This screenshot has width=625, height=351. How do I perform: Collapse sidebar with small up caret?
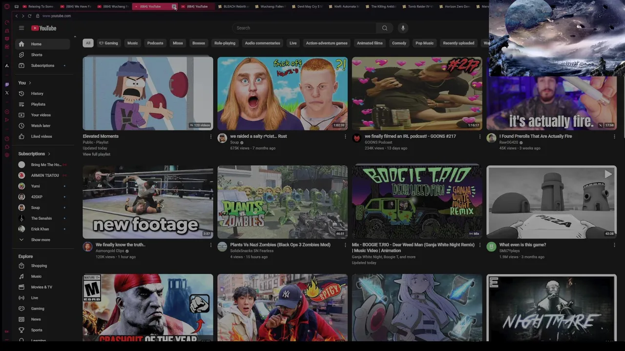[x=75, y=37]
